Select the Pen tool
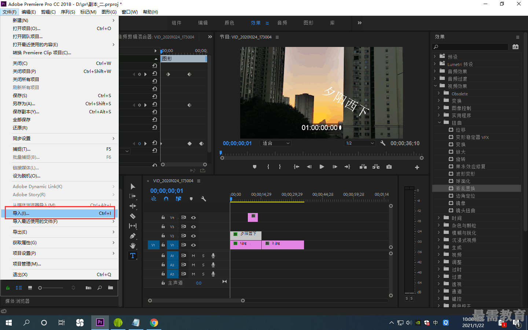The image size is (528, 330). pos(133,236)
